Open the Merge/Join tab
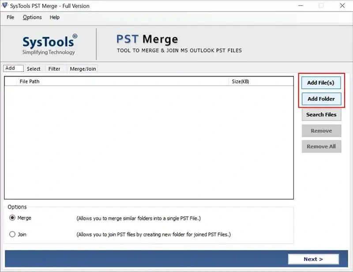Viewport: 353px width, 272px height. click(x=83, y=69)
